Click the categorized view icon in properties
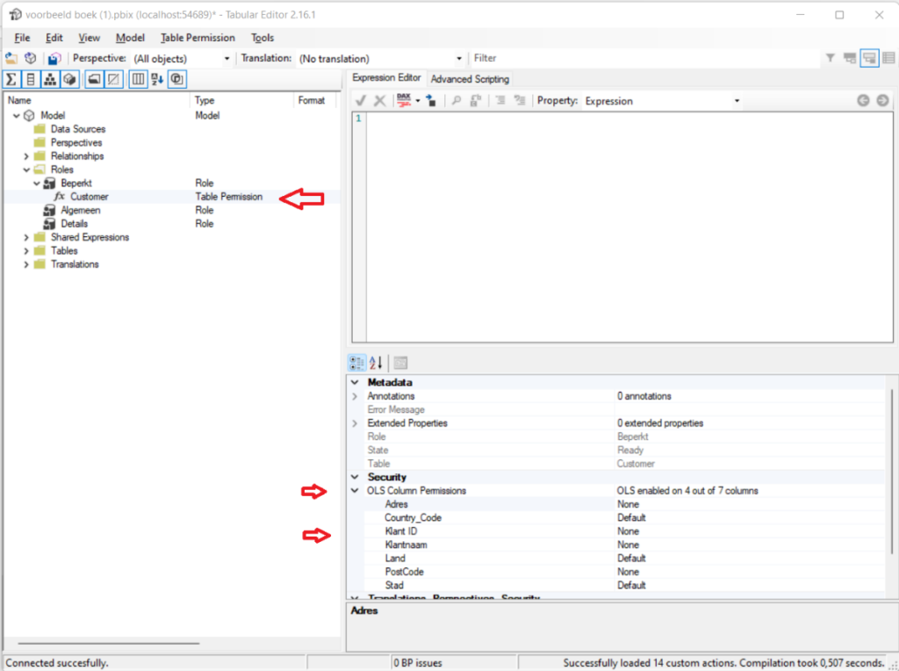Screen dimensions: 899x671 (357, 363)
